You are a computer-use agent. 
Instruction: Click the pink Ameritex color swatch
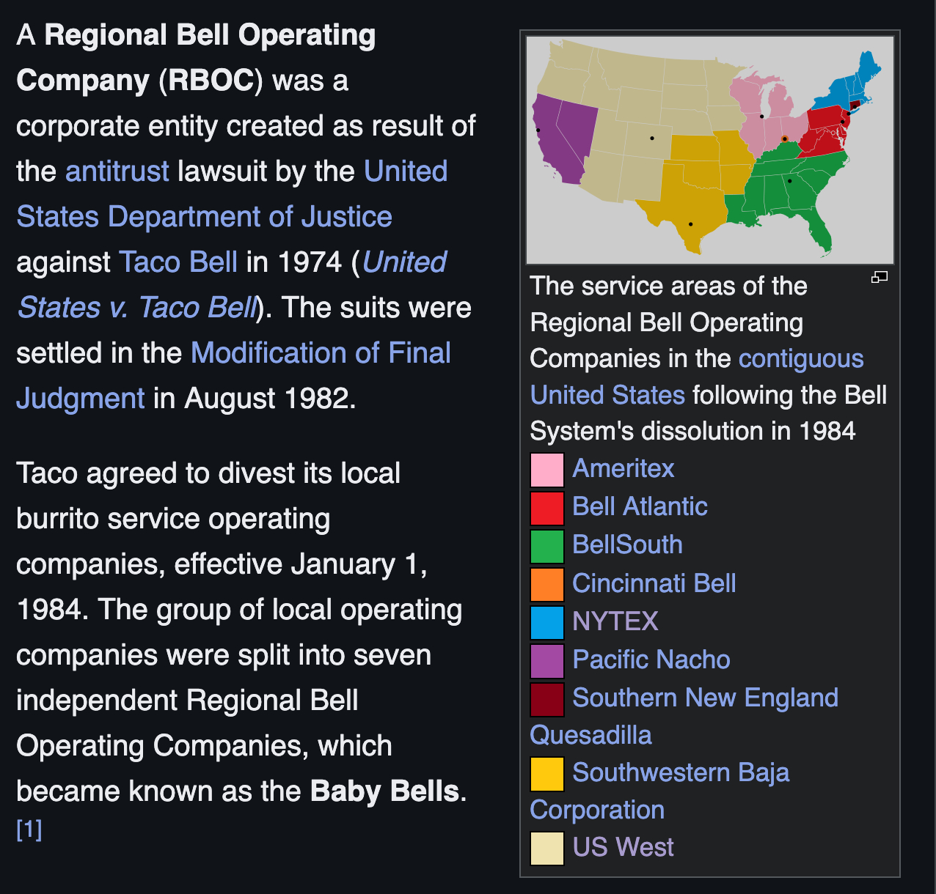(546, 470)
